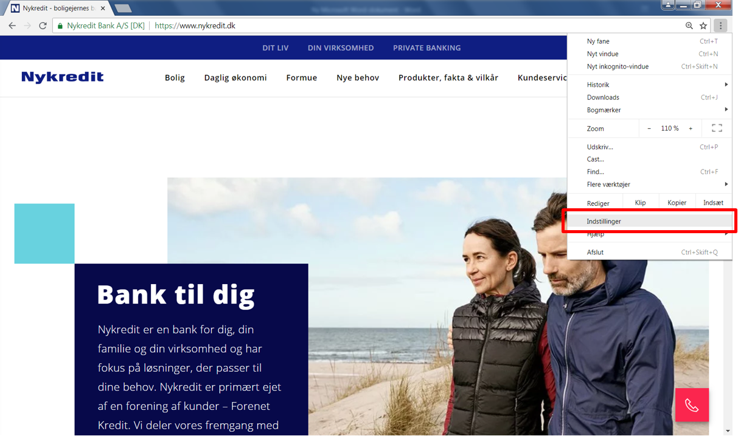Open the Bolig navigation menu
The width and height of the screenshot is (738, 436).
[x=175, y=78]
